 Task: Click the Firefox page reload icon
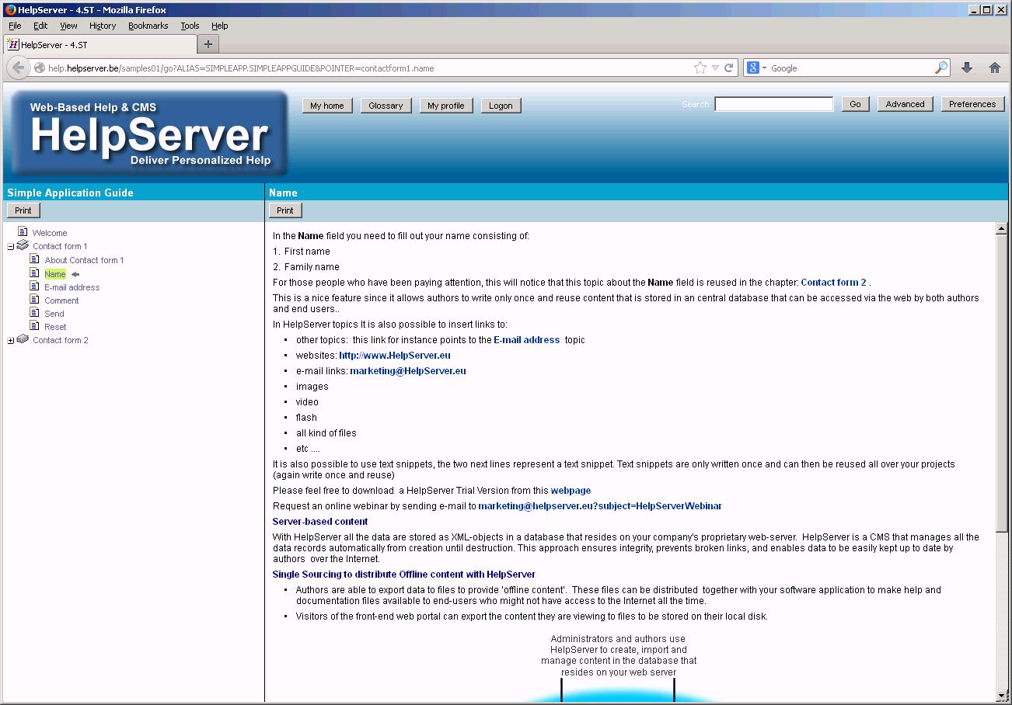(729, 68)
